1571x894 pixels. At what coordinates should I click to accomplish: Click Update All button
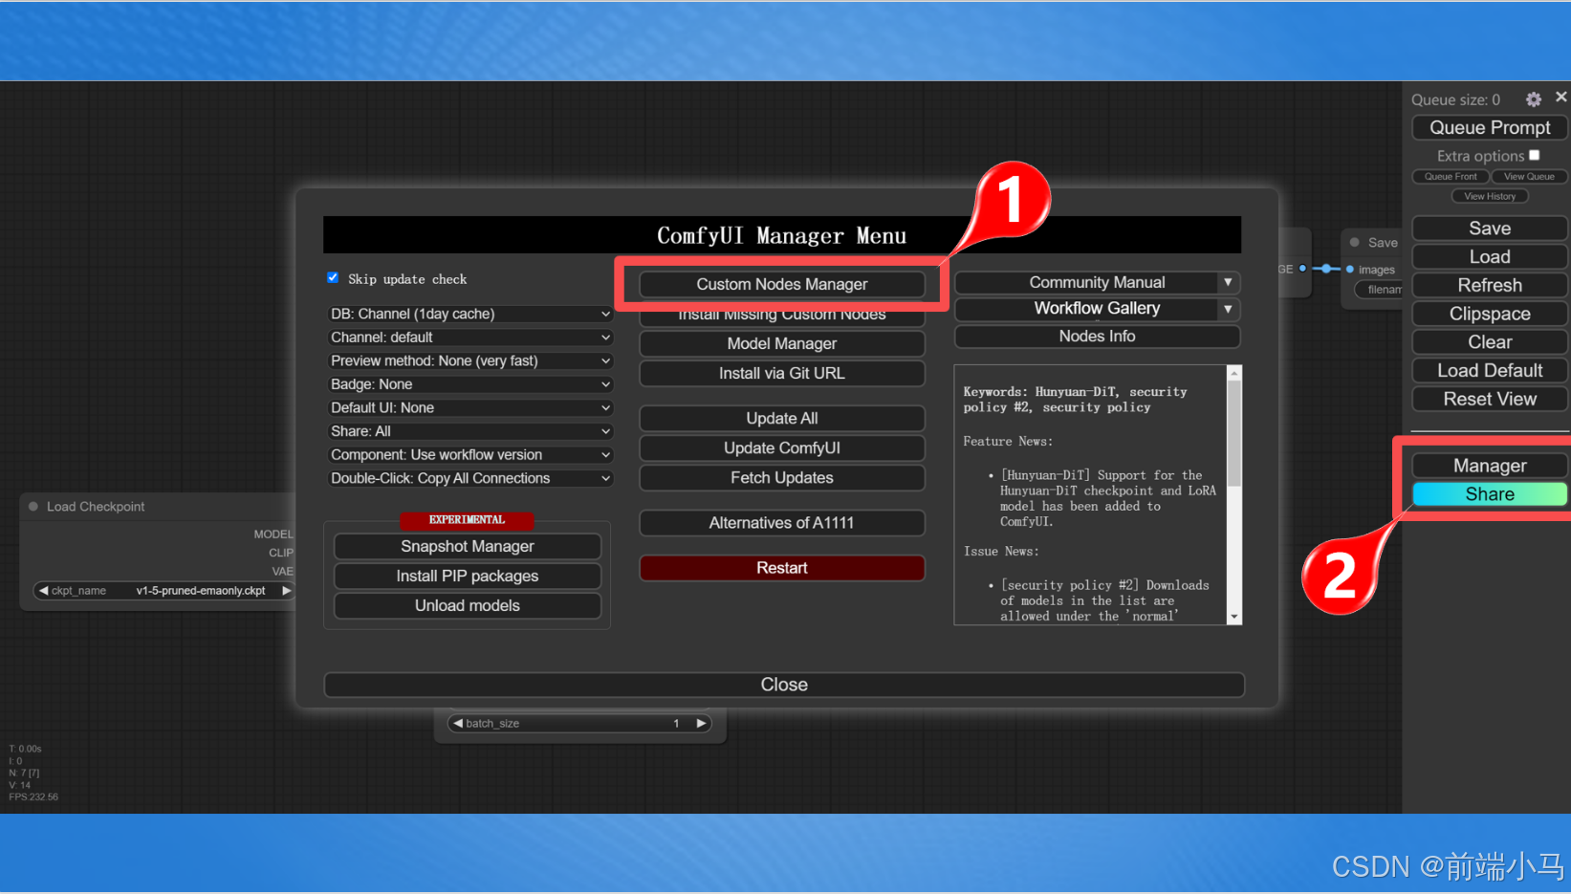coord(781,418)
